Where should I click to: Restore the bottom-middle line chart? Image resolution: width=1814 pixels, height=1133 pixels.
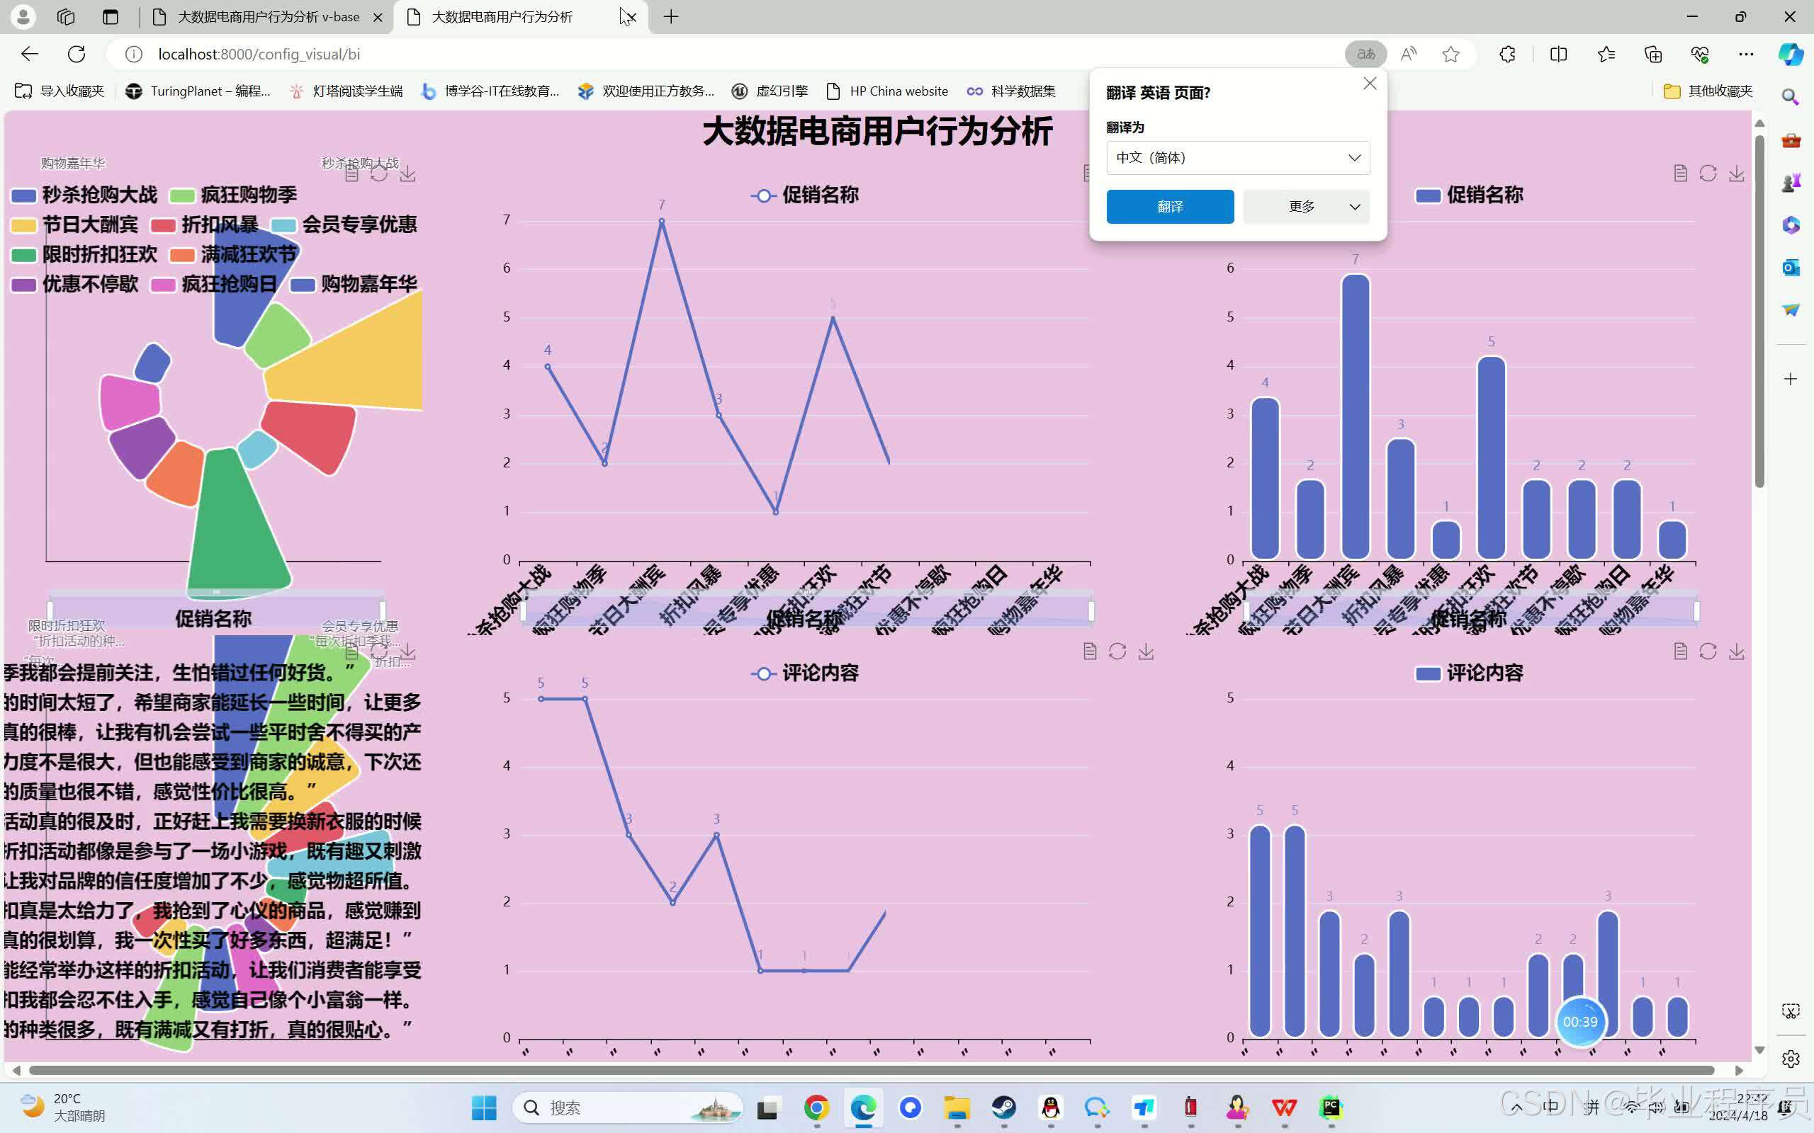[1117, 652]
